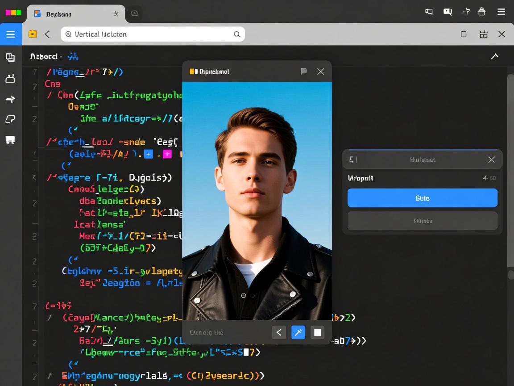Click the gray secondary button in side panel
514x386 pixels.
(x=422, y=221)
